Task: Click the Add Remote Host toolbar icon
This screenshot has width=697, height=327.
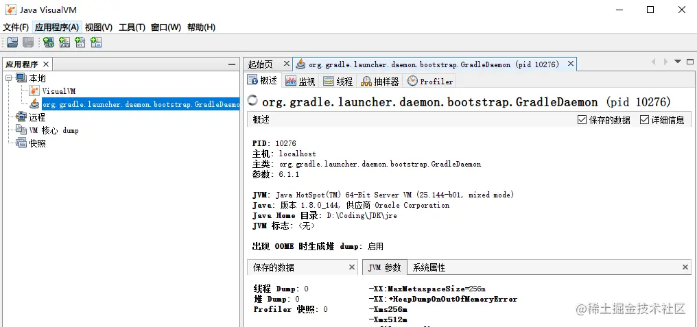Action: (x=49, y=43)
